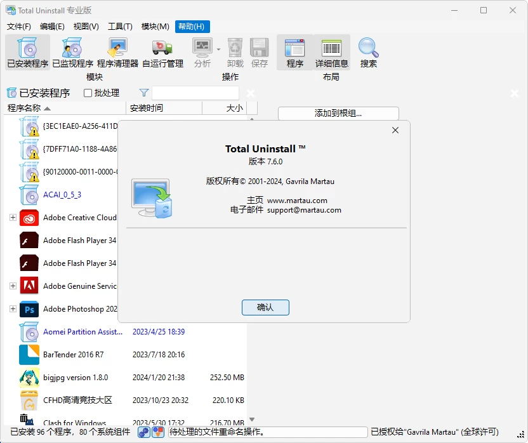This screenshot has width=528, height=443.
Task: Select the Clash for Windows row
Action: click(126, 421)
